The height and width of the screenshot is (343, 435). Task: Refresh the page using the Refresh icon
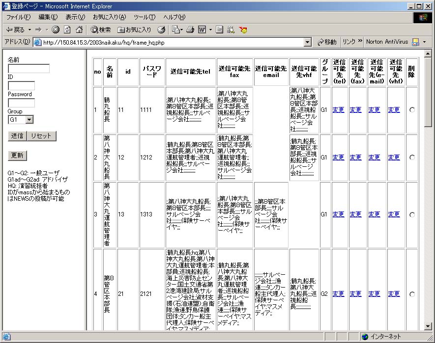point(67,29)
